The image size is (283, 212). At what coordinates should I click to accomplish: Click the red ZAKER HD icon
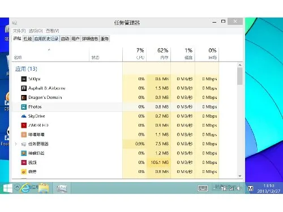tap(24, 126)
